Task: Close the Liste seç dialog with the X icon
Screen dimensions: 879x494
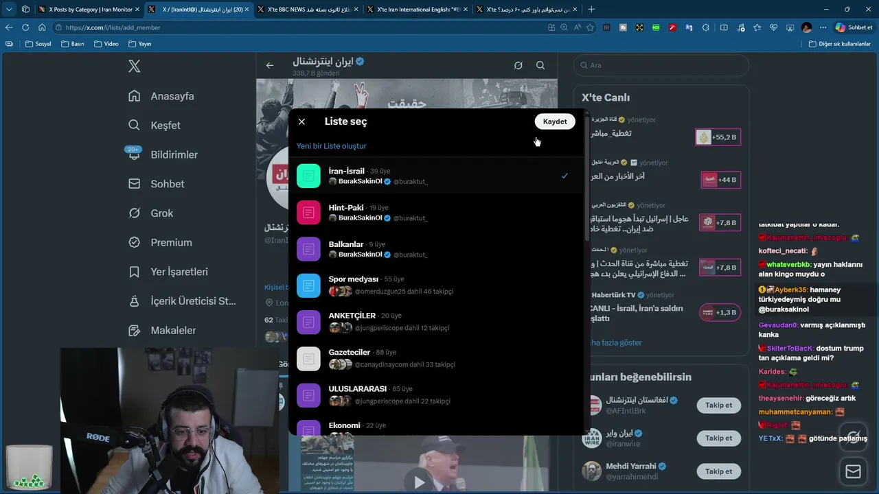Action: click(301, 121)
